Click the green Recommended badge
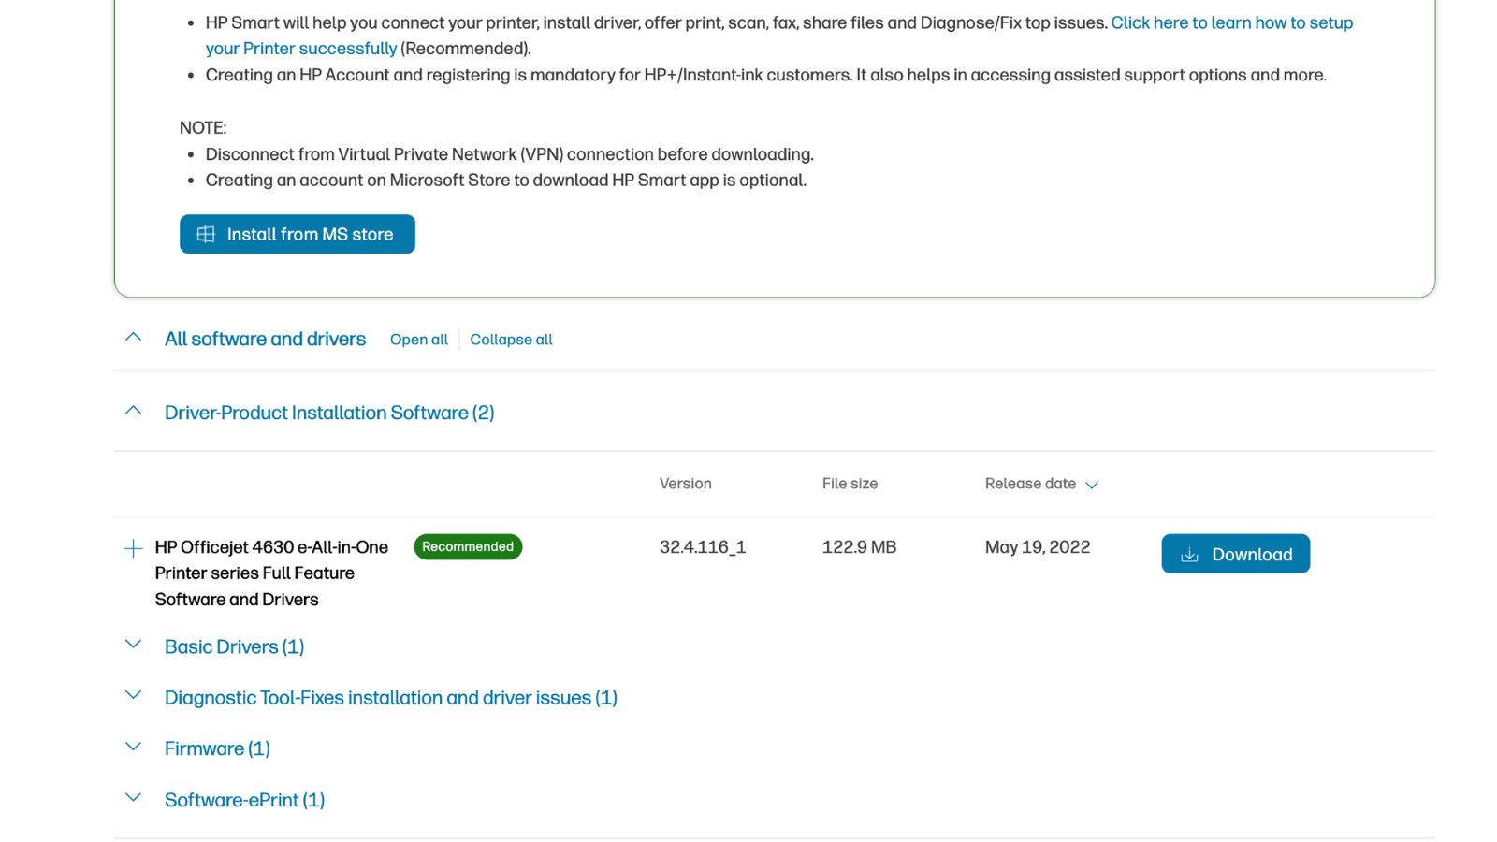This screenshot has height=842, width=1497. click(x=468, y=546)
